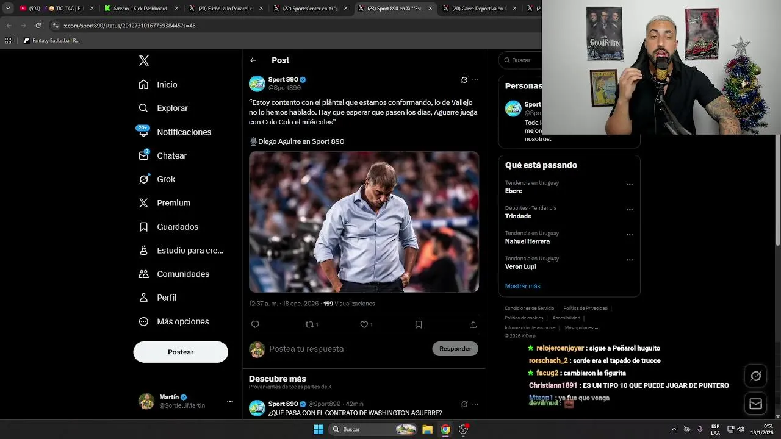Screen dimensions: 781x439
Task: Open Política de Privacidad link
Action: tap(585, 309)
